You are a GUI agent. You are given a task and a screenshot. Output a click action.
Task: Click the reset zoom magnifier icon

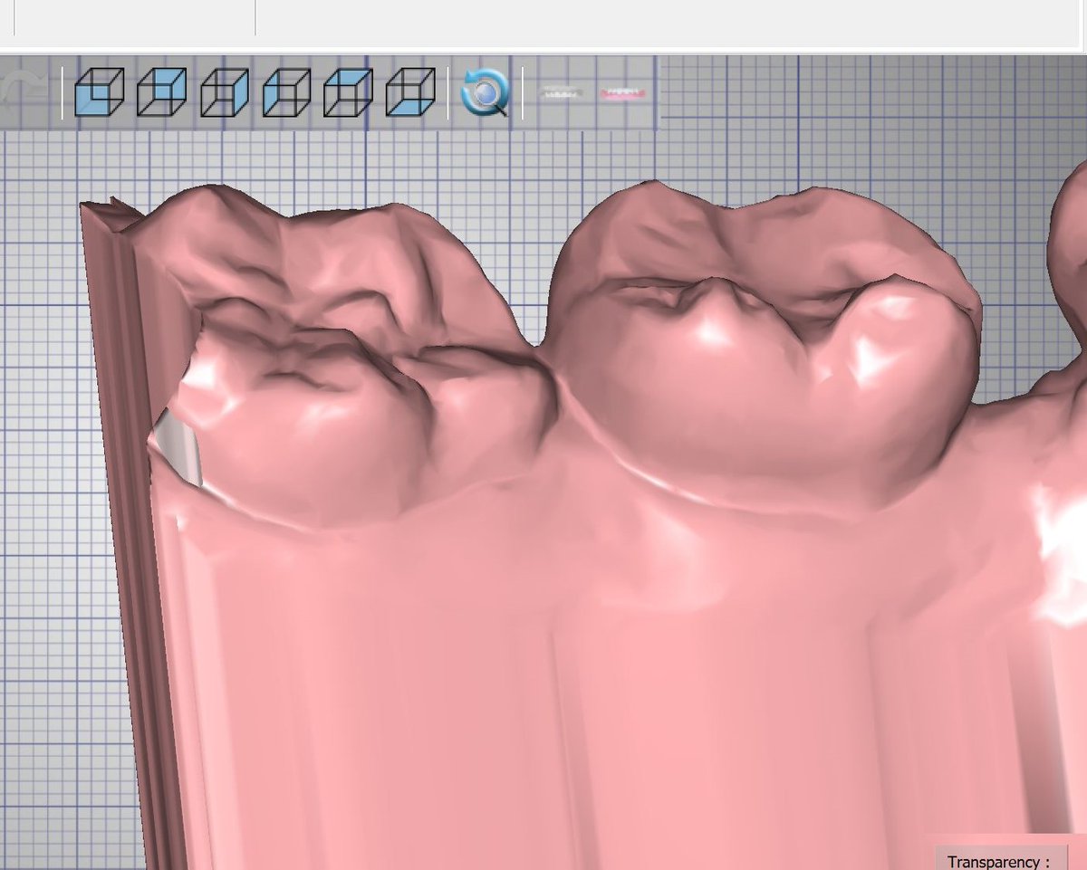[x=486, y=92]
